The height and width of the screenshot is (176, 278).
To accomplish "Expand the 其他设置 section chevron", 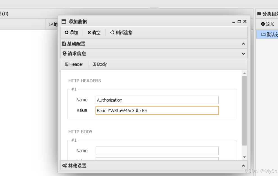I will [x=243, y=166].
